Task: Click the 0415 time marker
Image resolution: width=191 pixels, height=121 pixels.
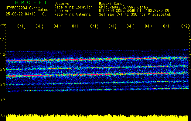Action: [94, 26]
